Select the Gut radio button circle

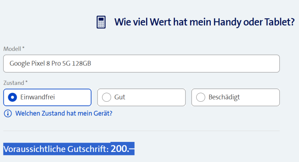(107, 98)
